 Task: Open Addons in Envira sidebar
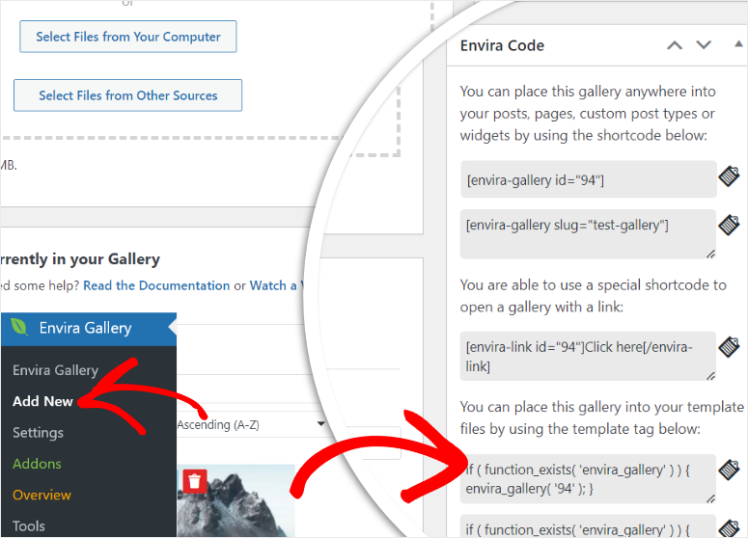pyautogui.click(x=38, y=464)
